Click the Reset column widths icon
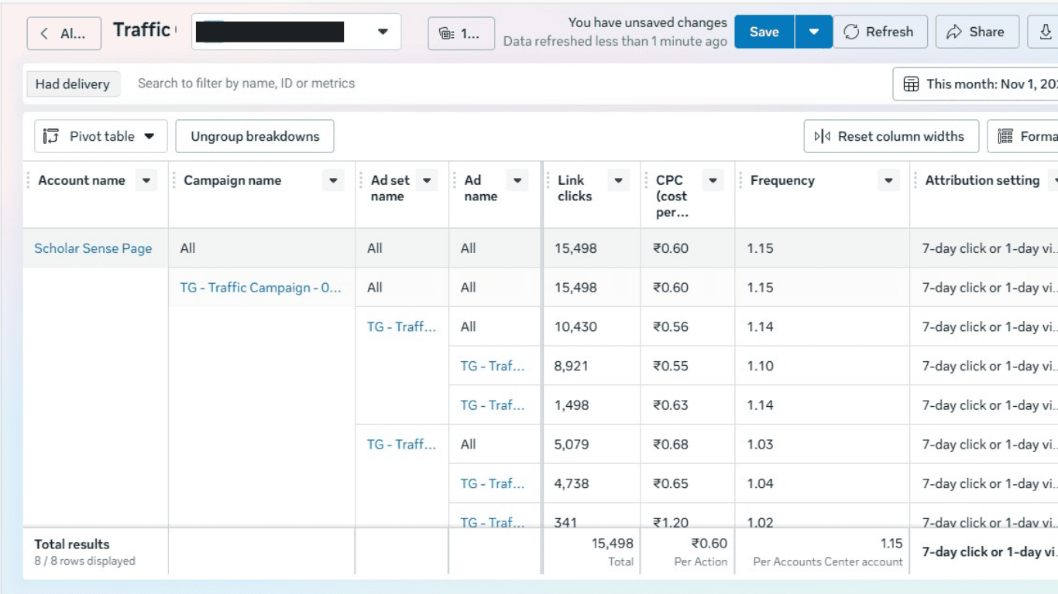Viewport: 1058px width, 594px height. tap(822, 136)
